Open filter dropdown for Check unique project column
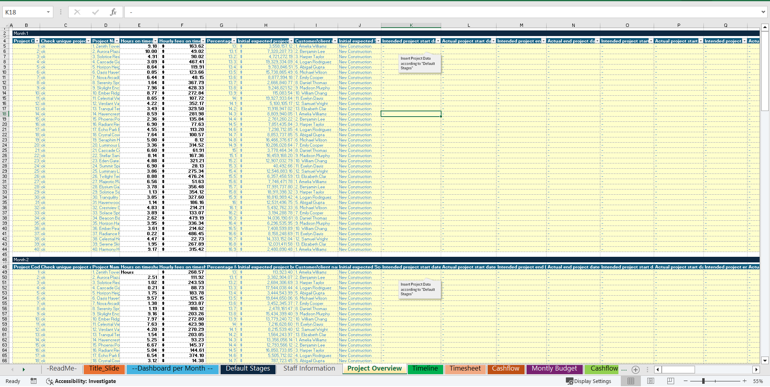Viewport: 770px width, 387px height. 89,41
